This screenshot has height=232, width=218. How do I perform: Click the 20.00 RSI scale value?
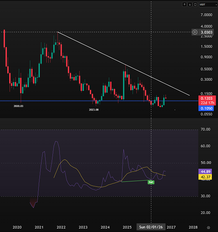pos(205,213)
